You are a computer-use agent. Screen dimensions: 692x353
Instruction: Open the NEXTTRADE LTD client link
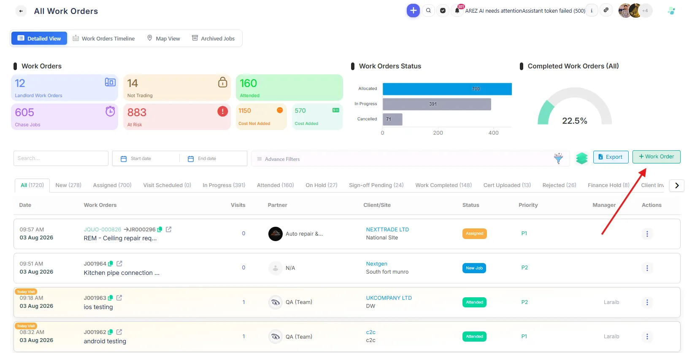[x=387, y=229]
